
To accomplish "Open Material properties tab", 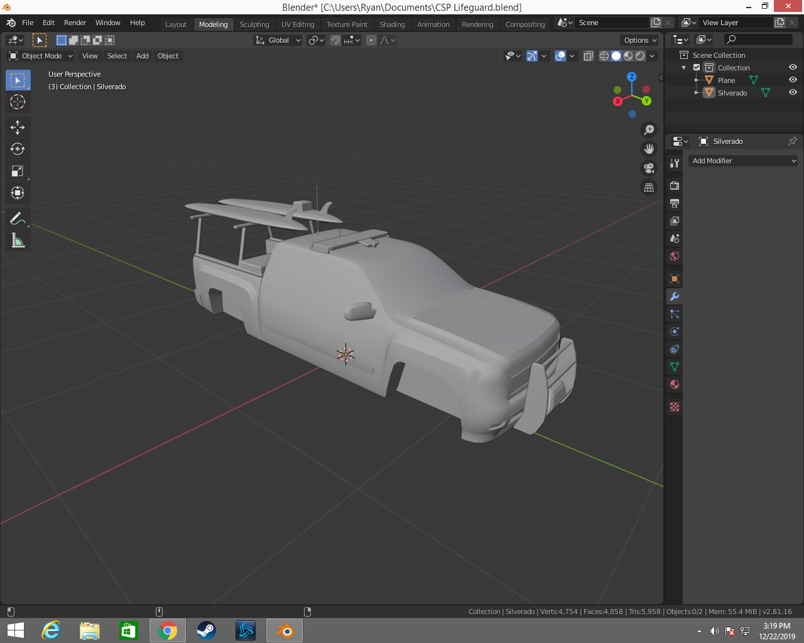I will [x=675, y=384].
